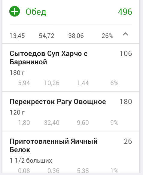Click the 9% value under Рагу entry
Screen dimensions: 143x175
[114, 123]
